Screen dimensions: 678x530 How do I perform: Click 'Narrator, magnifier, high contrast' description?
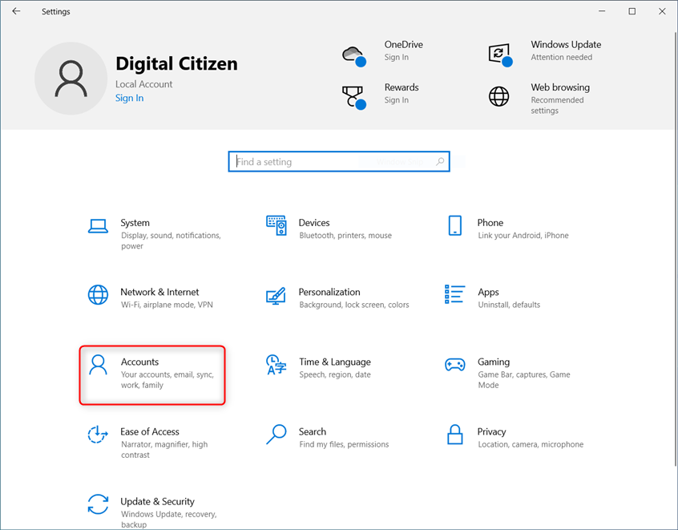(x=164, y=450)
